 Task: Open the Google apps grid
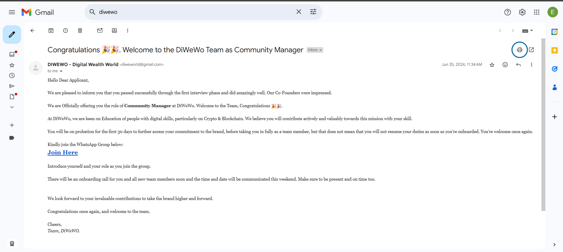coord(537,12)
